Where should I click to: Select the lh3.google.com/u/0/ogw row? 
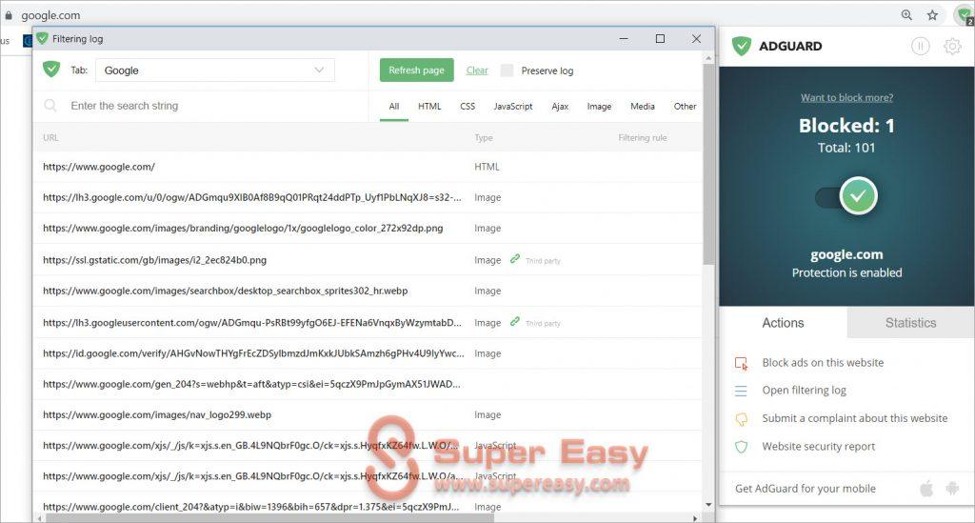pyautogui.click(x=368, y=198)
